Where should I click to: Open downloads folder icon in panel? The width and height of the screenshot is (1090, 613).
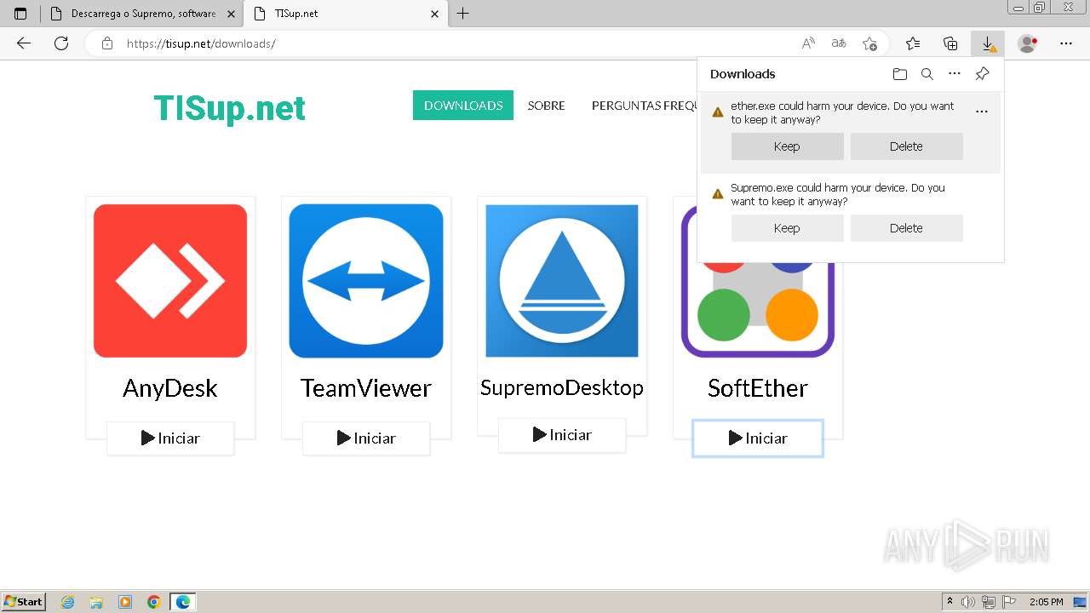point(900,74)
